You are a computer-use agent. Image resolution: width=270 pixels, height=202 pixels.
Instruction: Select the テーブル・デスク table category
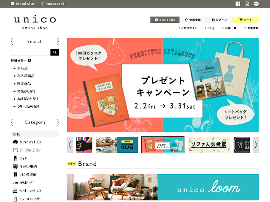[27, 150]
